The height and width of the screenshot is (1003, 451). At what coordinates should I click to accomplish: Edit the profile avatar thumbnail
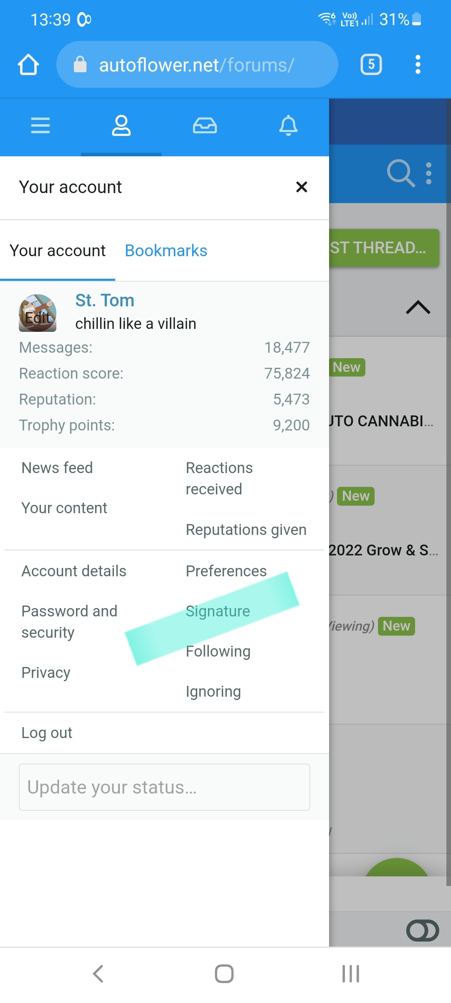(x=38, y=313)
